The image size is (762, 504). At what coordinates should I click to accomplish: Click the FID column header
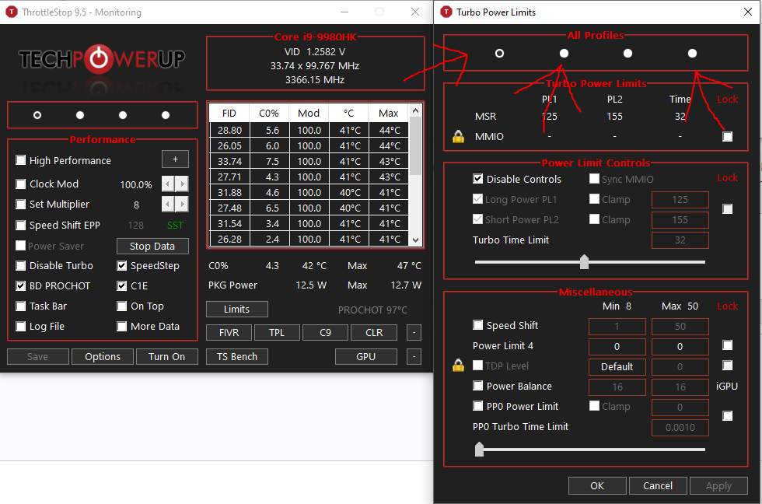(x=229, y=114)
